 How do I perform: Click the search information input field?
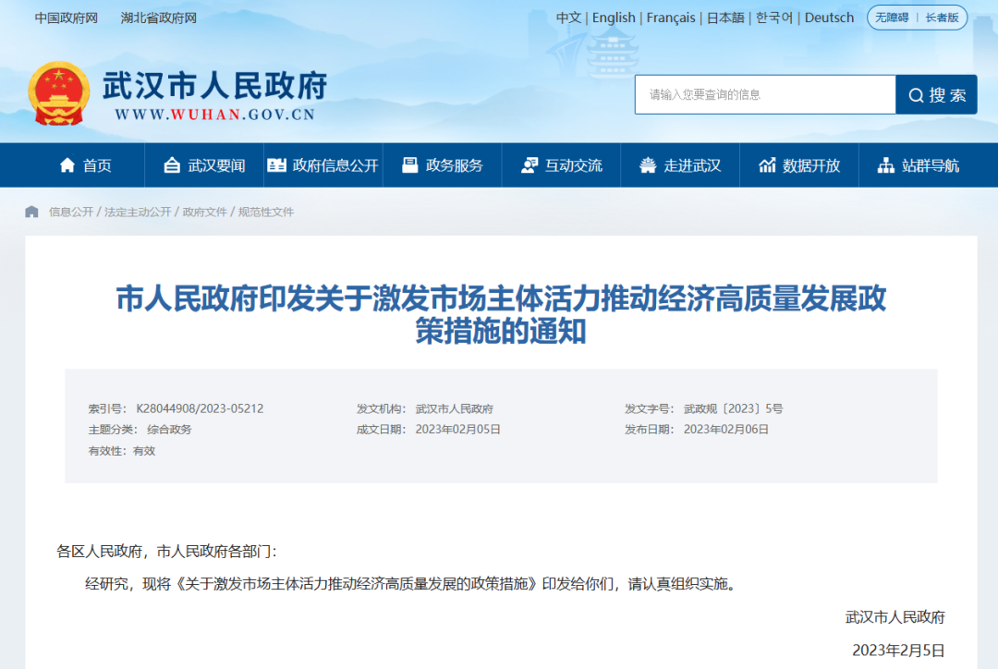coord(765,95)
